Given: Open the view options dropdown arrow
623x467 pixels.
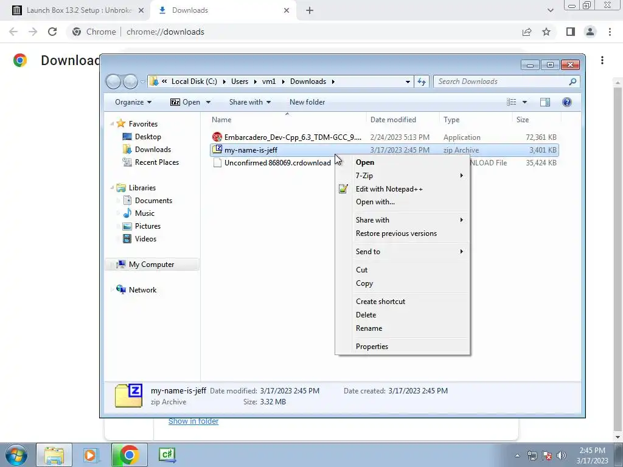Looking at the screenshot, I should (524, 102).
